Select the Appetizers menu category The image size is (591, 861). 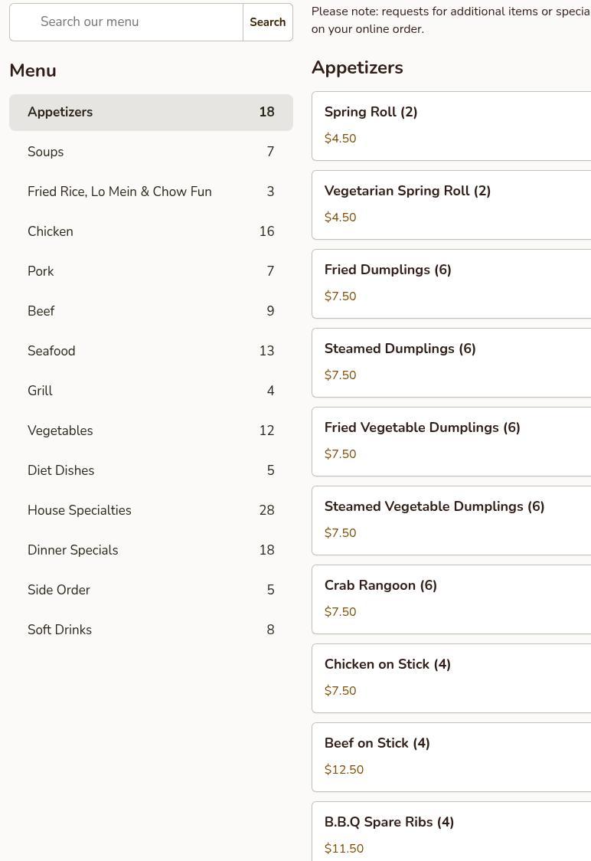tap(151, 112)
